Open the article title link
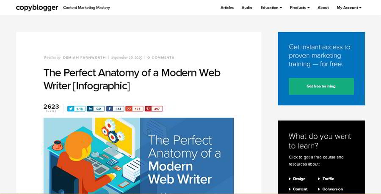Viewport: 381px width, 194px height. (x=132, y=79)
